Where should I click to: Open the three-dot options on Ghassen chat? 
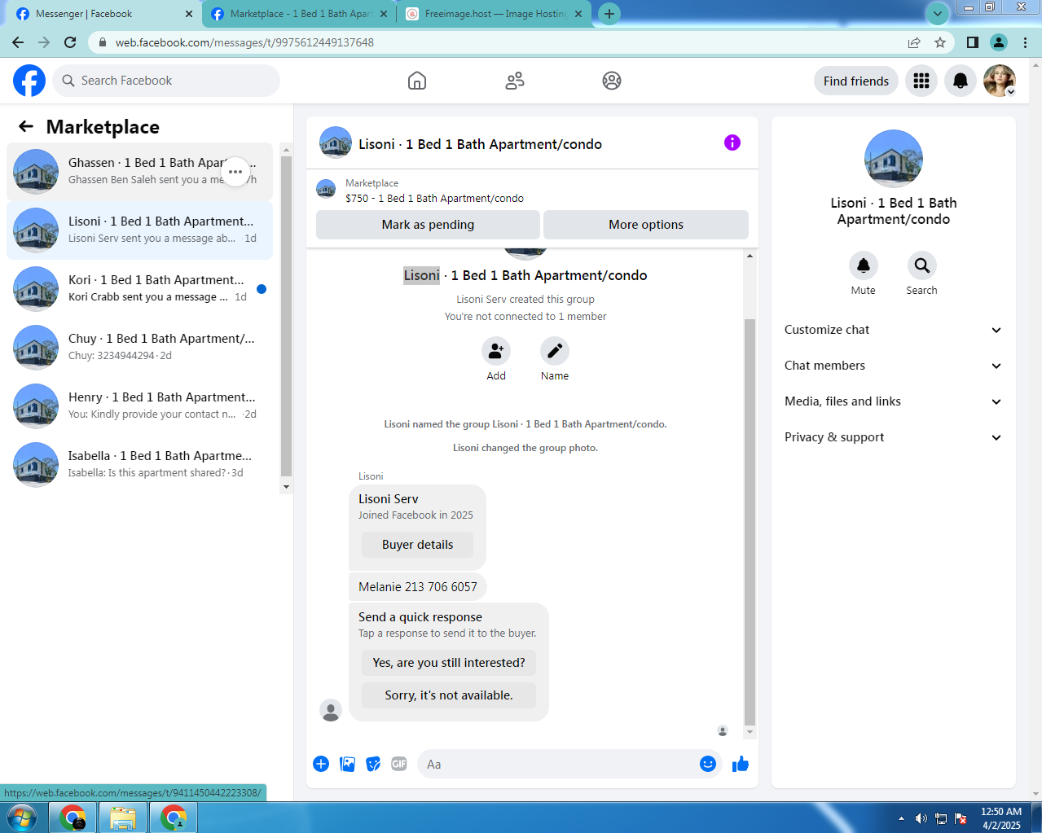235,172
